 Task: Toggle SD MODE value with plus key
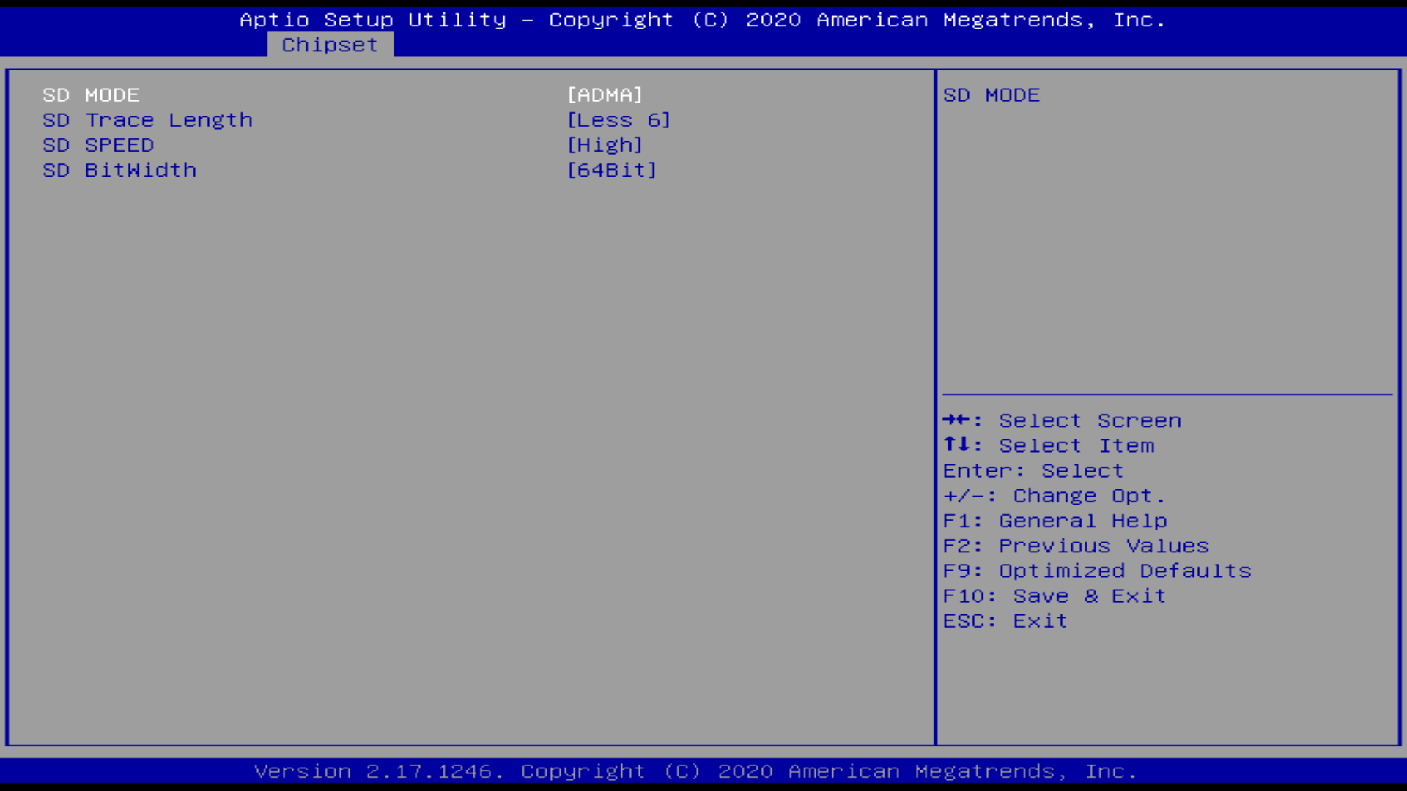coord(604,94)
